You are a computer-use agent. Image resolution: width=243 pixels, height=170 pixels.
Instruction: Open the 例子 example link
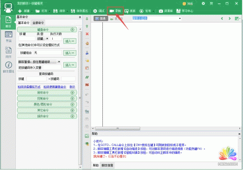pyautogui.click(x=73, y=87)
